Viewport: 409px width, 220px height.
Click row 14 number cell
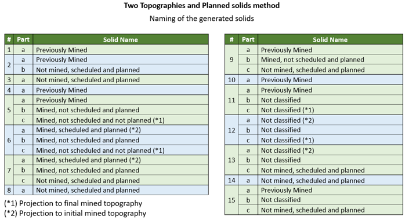[231, 180]
